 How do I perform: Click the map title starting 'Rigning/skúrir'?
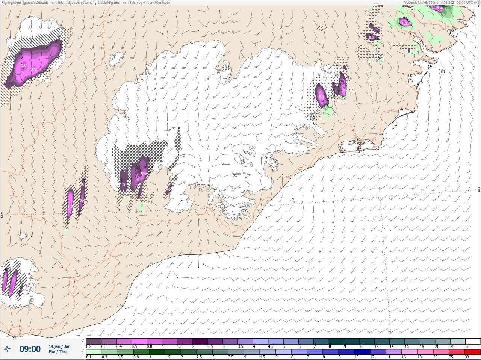point(86,3)
